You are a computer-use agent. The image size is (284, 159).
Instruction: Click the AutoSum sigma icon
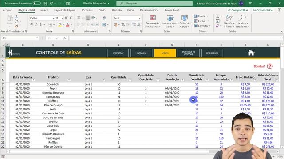tap(217, 16)
